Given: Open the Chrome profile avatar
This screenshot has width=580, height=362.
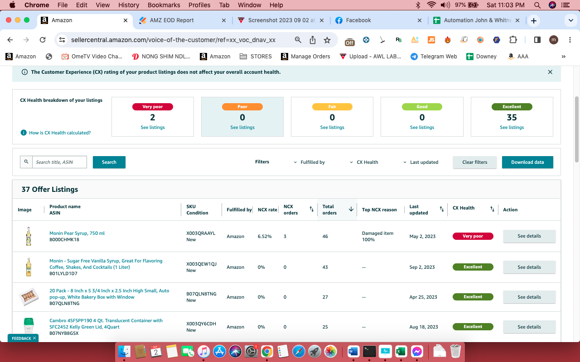Looking at the screenshot, I should tap(553, 40).
